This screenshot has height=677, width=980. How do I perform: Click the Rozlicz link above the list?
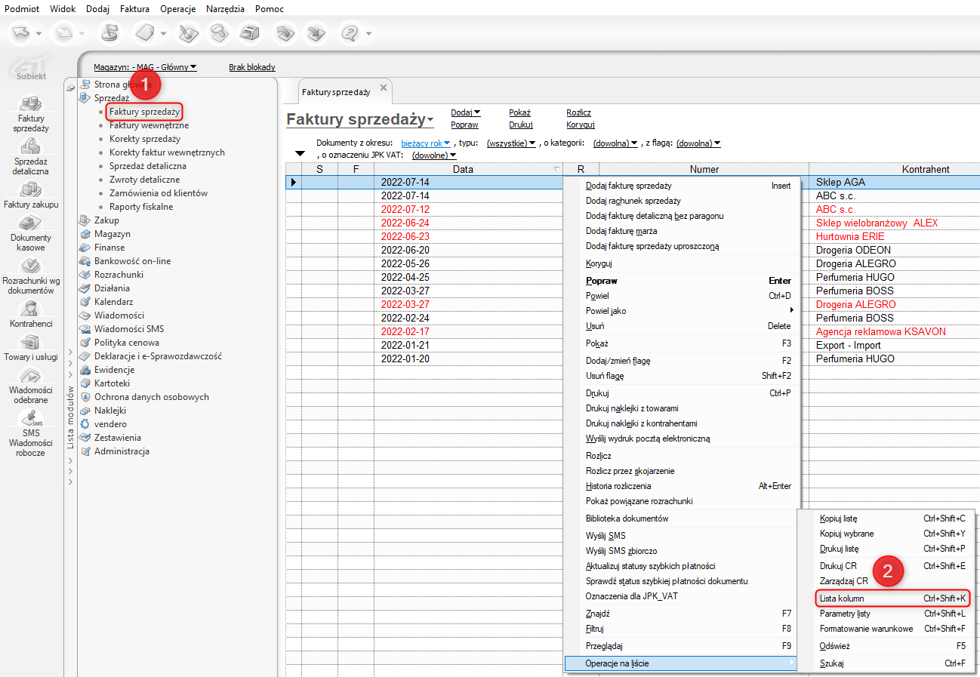[578, 112]
